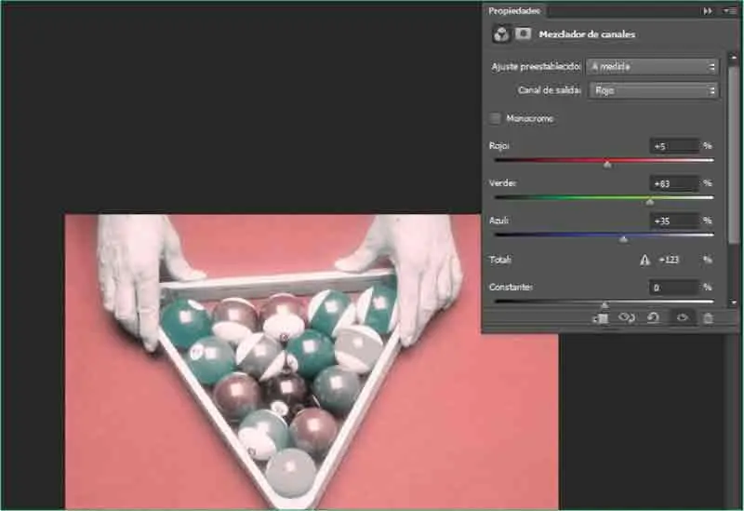Click the Verde slider handle
The image size is (744, 511).
coord(650,201)
